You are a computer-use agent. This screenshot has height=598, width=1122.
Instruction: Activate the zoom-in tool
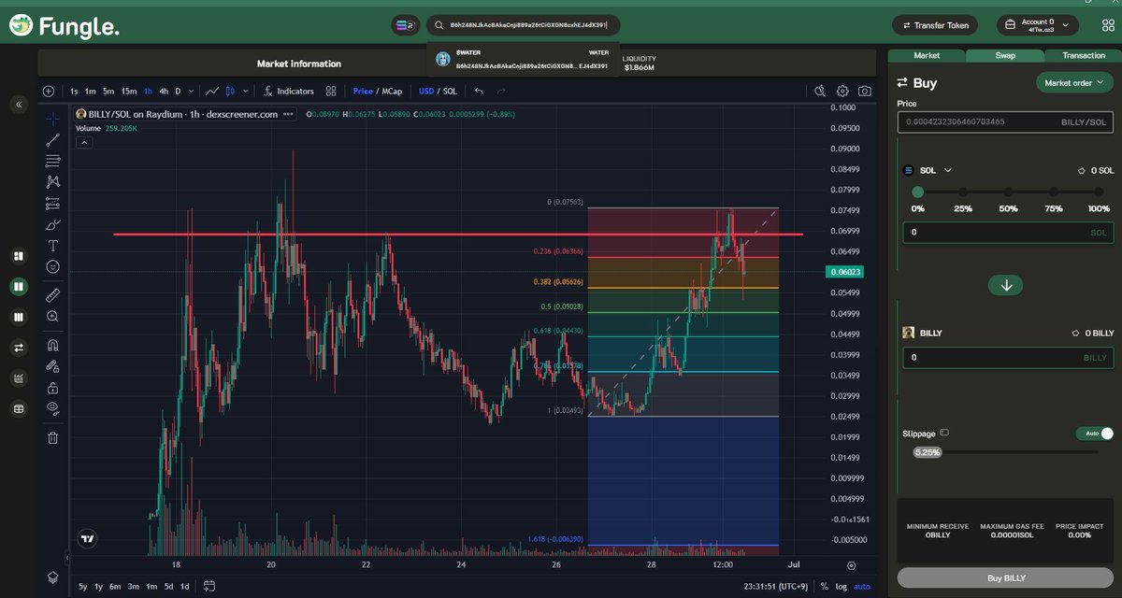click(x=53, y=317)
